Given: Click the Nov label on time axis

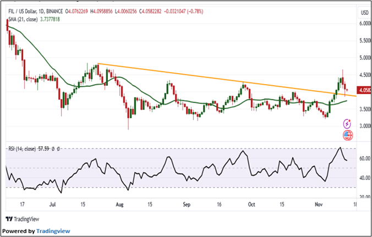Looking at the screenshot, I should coord(318,205).
